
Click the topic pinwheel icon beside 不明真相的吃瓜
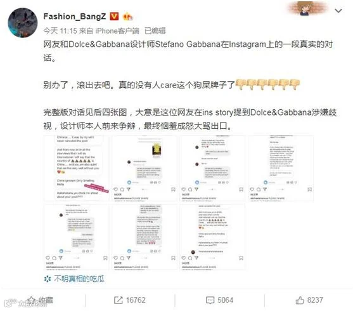pos(48,279)
